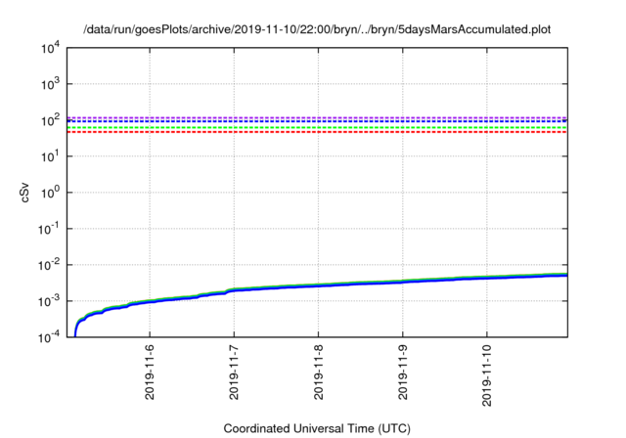The height and width of the screenshot is (438, 626).
Task: Click the 10^3 y-axis tick label
Action: (50, 84)
